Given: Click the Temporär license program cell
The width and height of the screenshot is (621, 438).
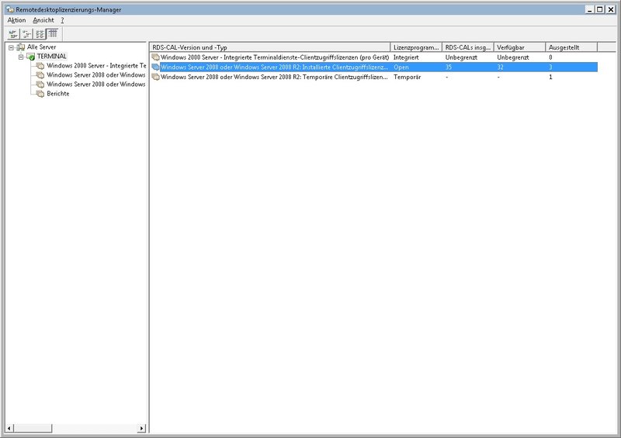Looking at the screenshot, I should click(407, 78).
